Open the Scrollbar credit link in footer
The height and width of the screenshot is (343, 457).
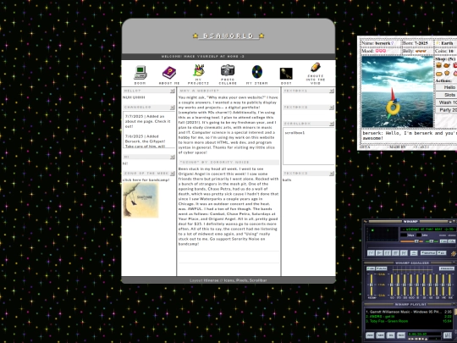[x=258, y=280]
